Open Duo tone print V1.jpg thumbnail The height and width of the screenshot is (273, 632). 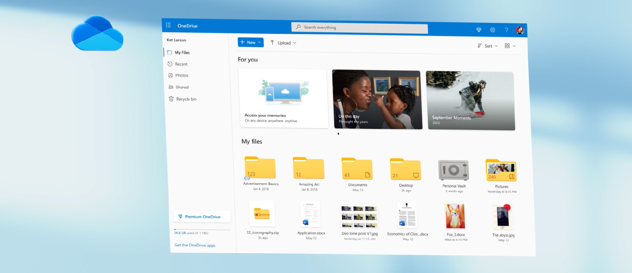(x=359, y=216)
